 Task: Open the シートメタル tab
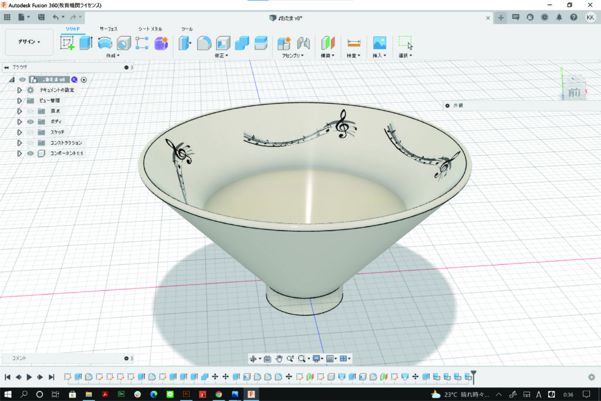(x=150, y=29)
